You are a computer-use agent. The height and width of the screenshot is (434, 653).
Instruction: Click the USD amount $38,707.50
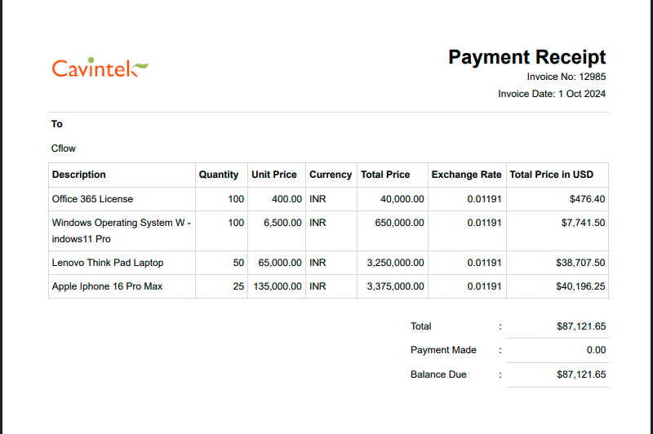pyautogui.click(x=580, y=263)
